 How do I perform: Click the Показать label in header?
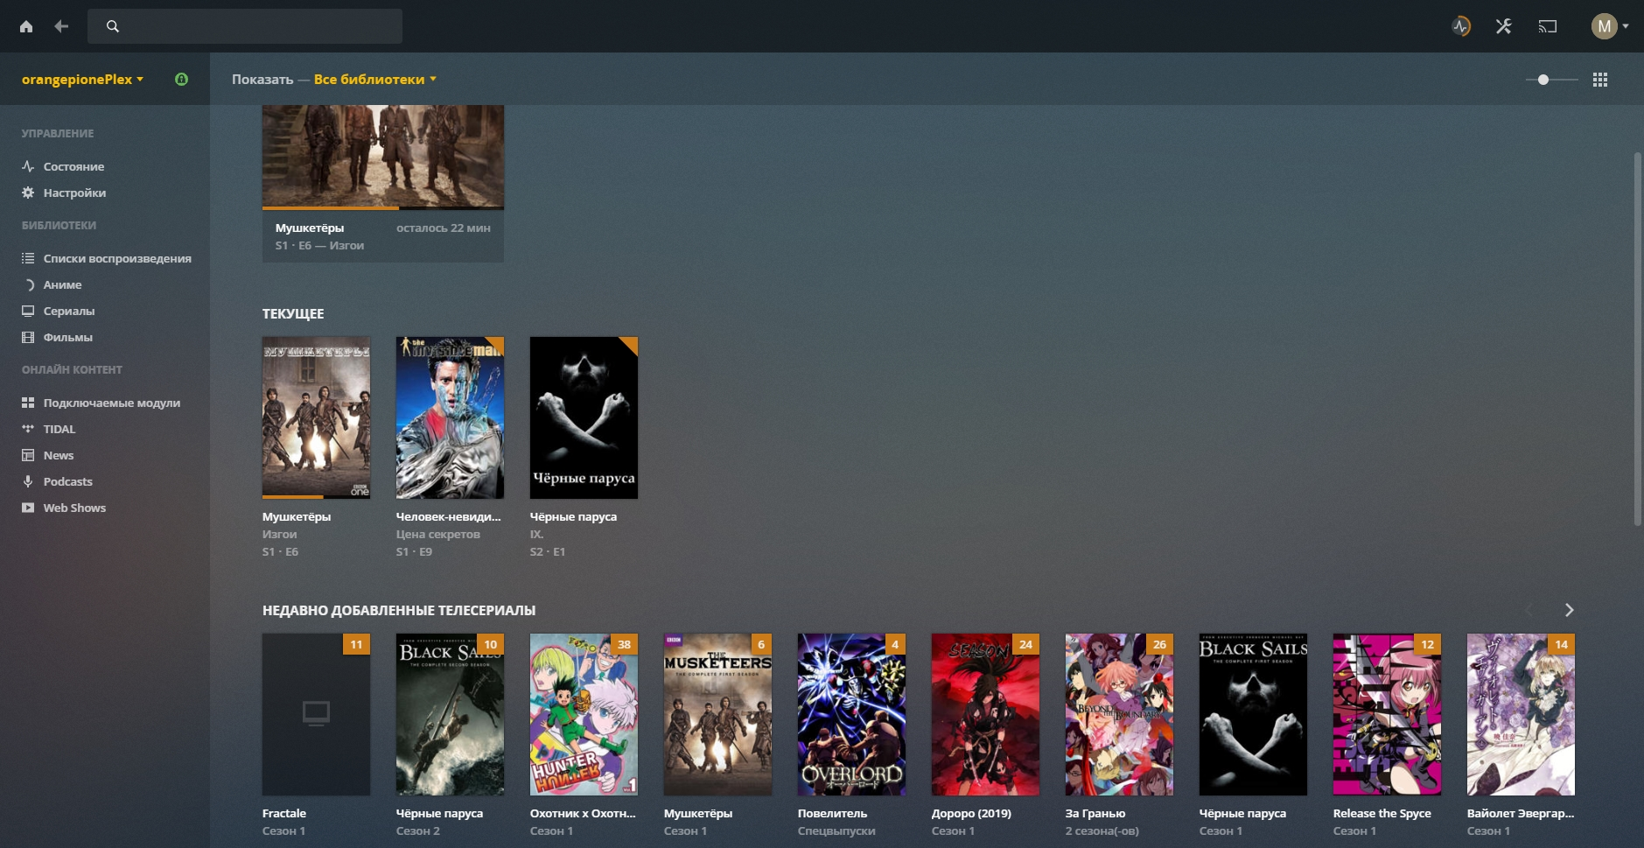click(x=262, y=79)
